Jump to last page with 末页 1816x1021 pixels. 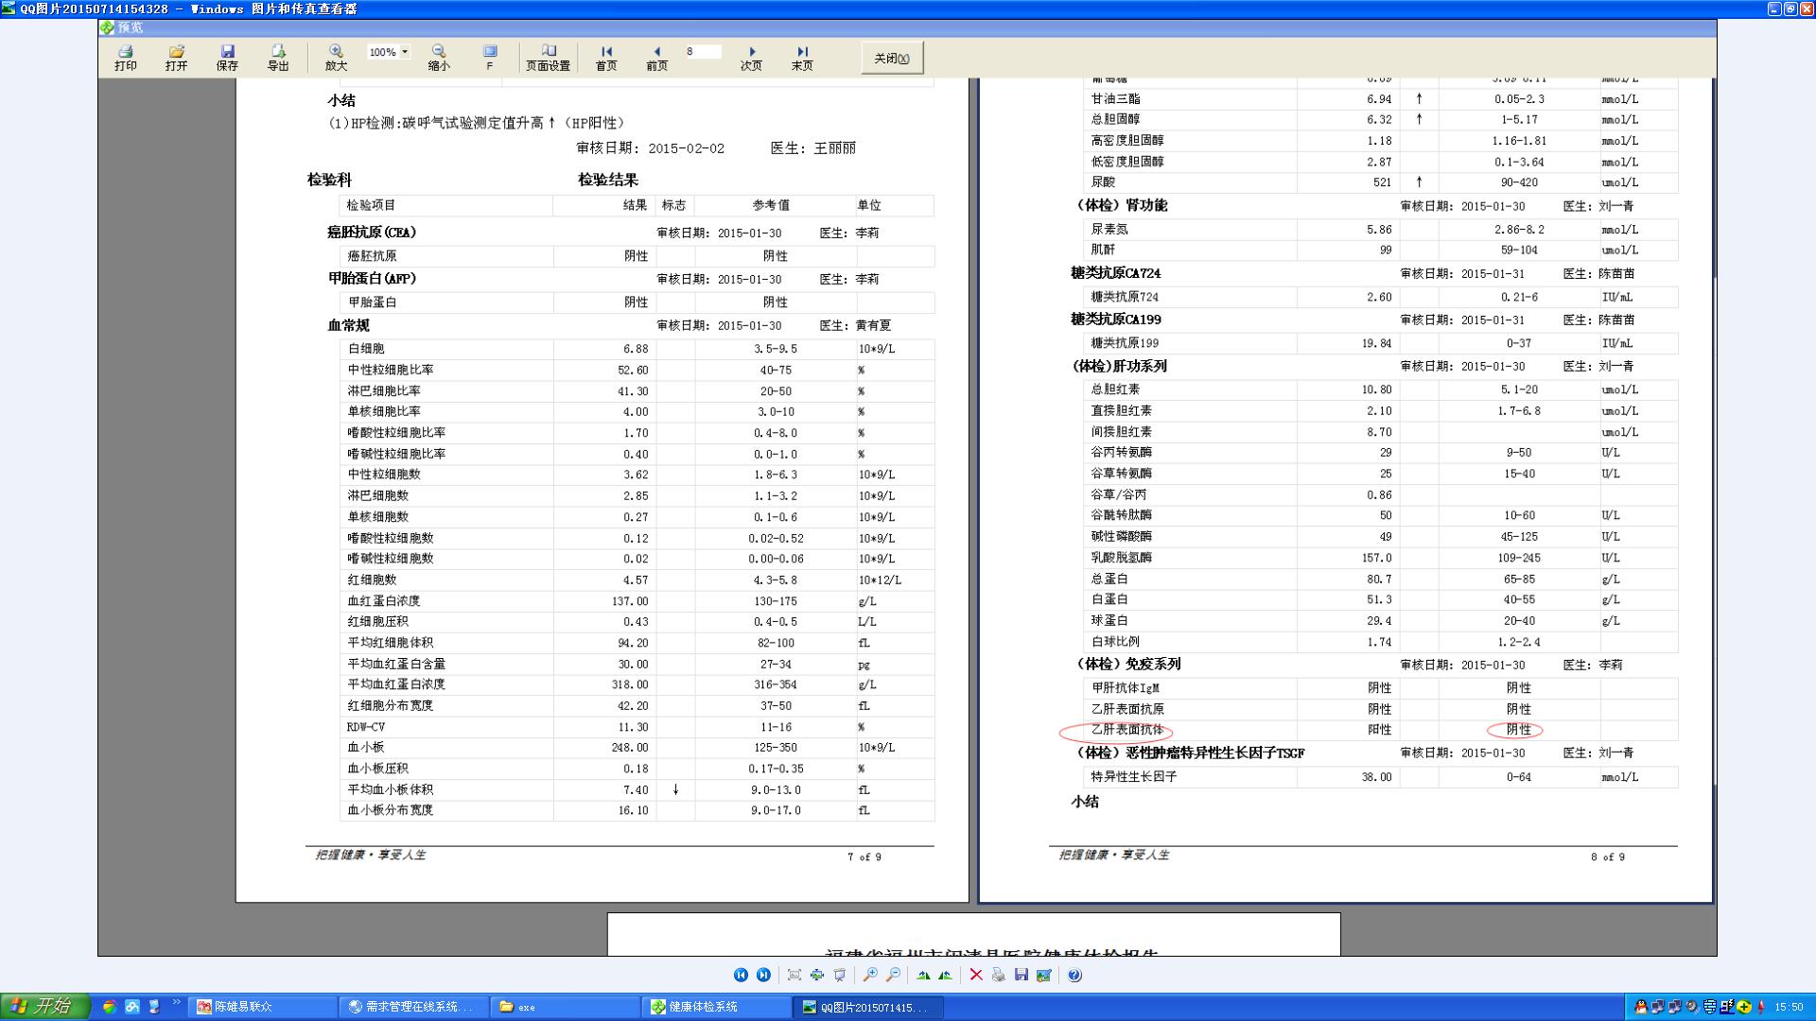[x=802, y=58]
